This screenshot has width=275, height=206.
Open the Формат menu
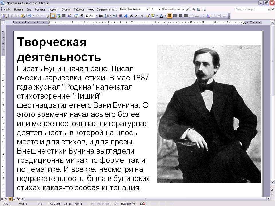point(53,9)
